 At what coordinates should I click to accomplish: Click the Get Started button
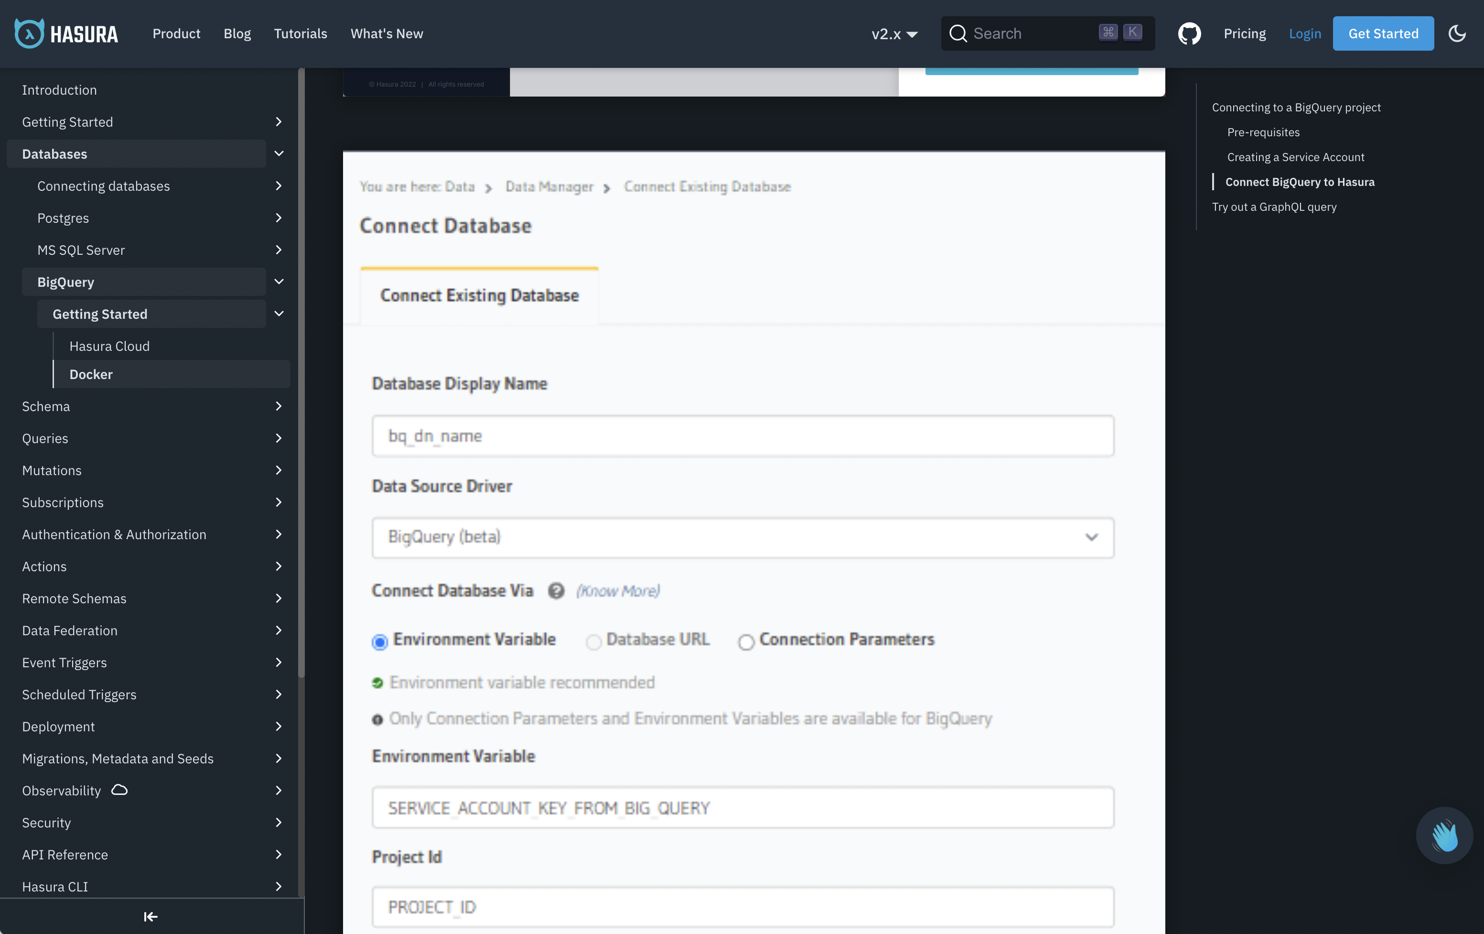pos(1382,33)
